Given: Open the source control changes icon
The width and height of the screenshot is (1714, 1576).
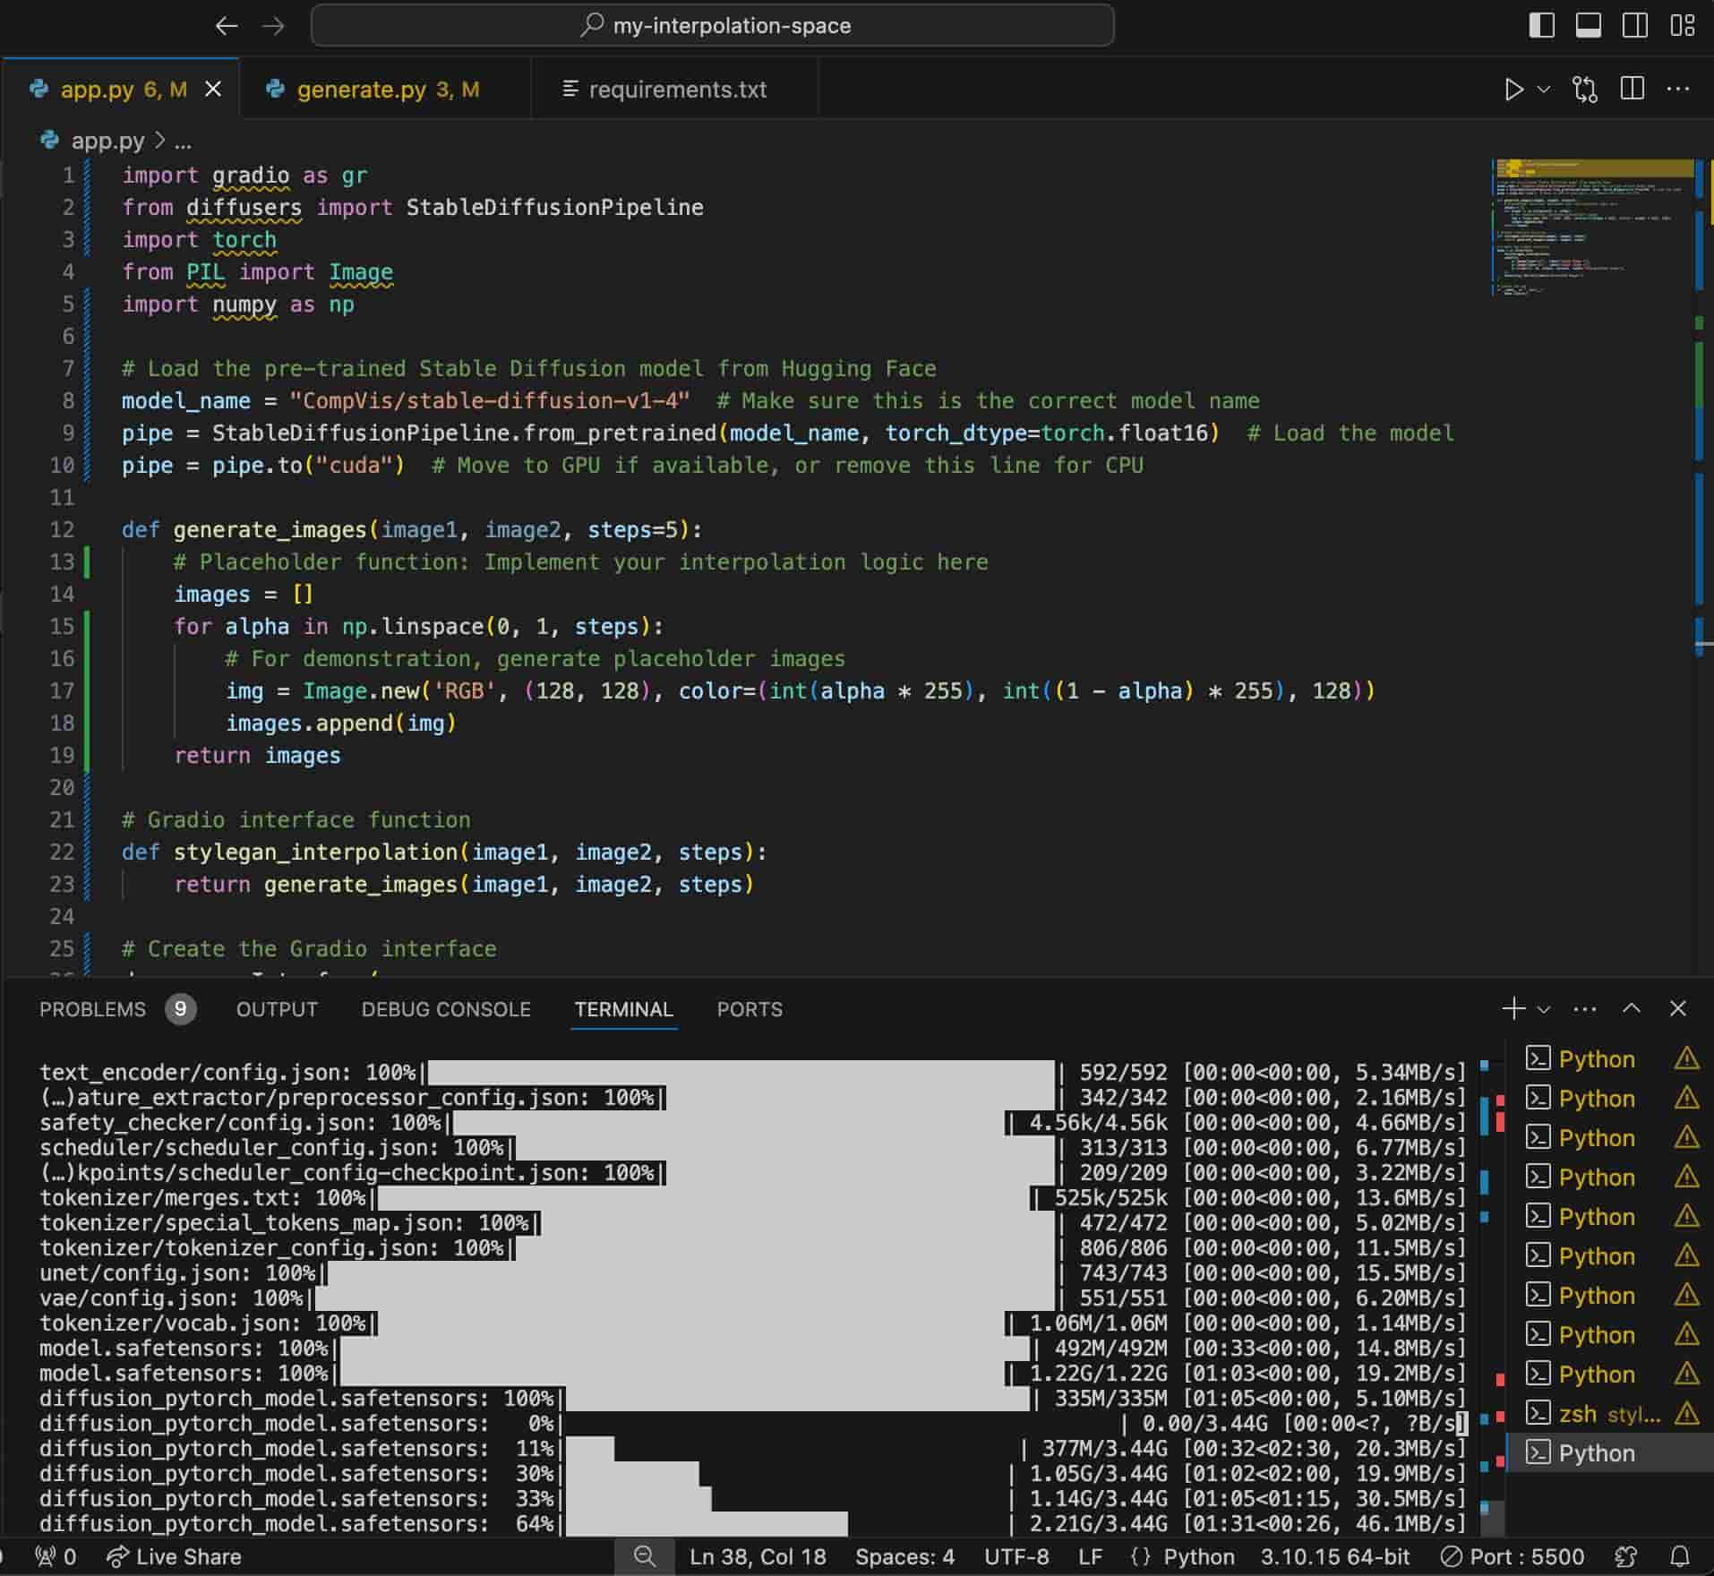Looking at the screenshot, I should click(1584, 90).
